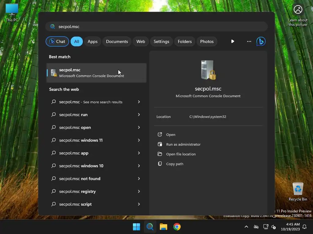Click the C:\Windows\system32 location text
The width and height of the screenshot is (313, 234).
coord(208,117)
